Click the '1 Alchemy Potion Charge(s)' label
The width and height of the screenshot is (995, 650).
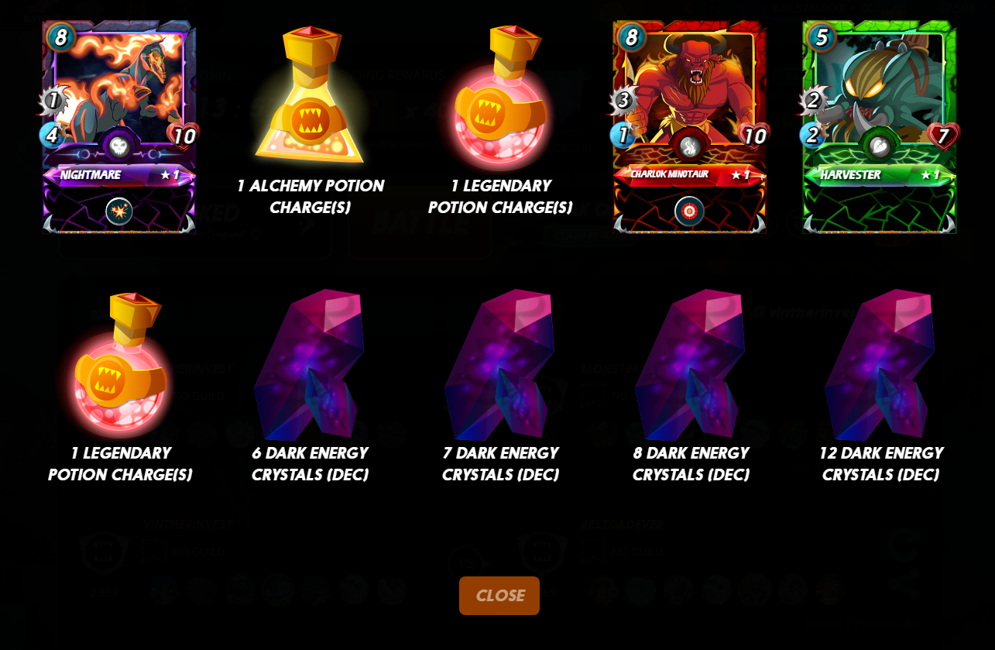pyautogui.click(x=310, y=197)
